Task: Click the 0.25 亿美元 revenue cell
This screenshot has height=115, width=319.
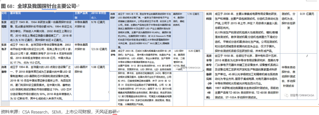Action: pyautogui.click(x=194, y=60)
